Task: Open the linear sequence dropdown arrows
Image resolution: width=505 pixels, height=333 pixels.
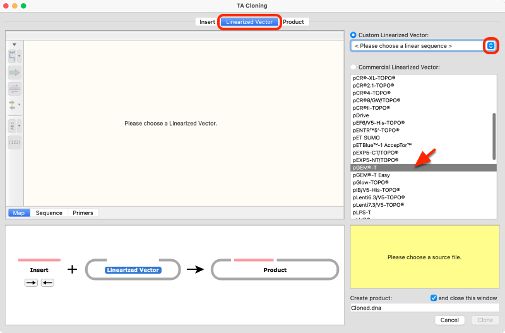Action: (x=490, y=45)
